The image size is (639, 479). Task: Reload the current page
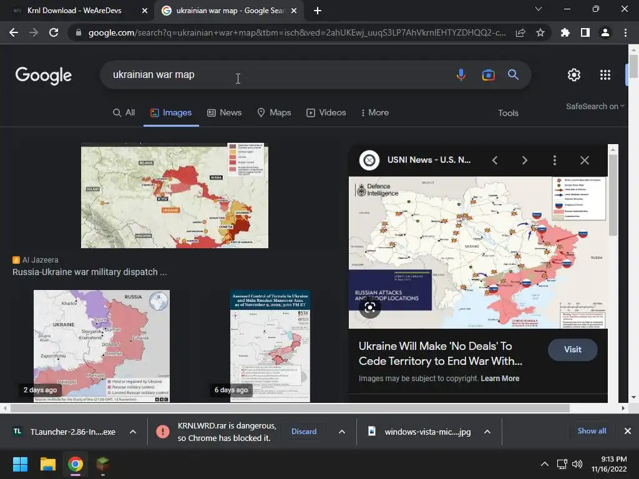pos(54,32)
